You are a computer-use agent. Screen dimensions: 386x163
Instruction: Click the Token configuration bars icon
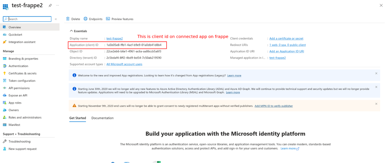pyautogui.click(x=5, y=81)
